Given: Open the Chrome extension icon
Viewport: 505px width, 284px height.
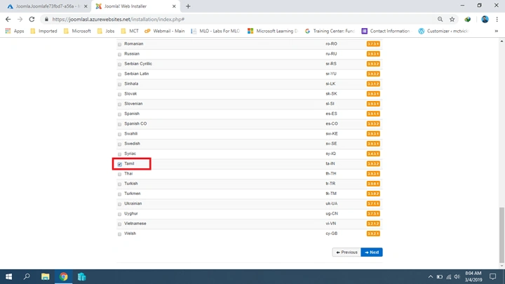Looking at the screenshot, I should point(468,20).
